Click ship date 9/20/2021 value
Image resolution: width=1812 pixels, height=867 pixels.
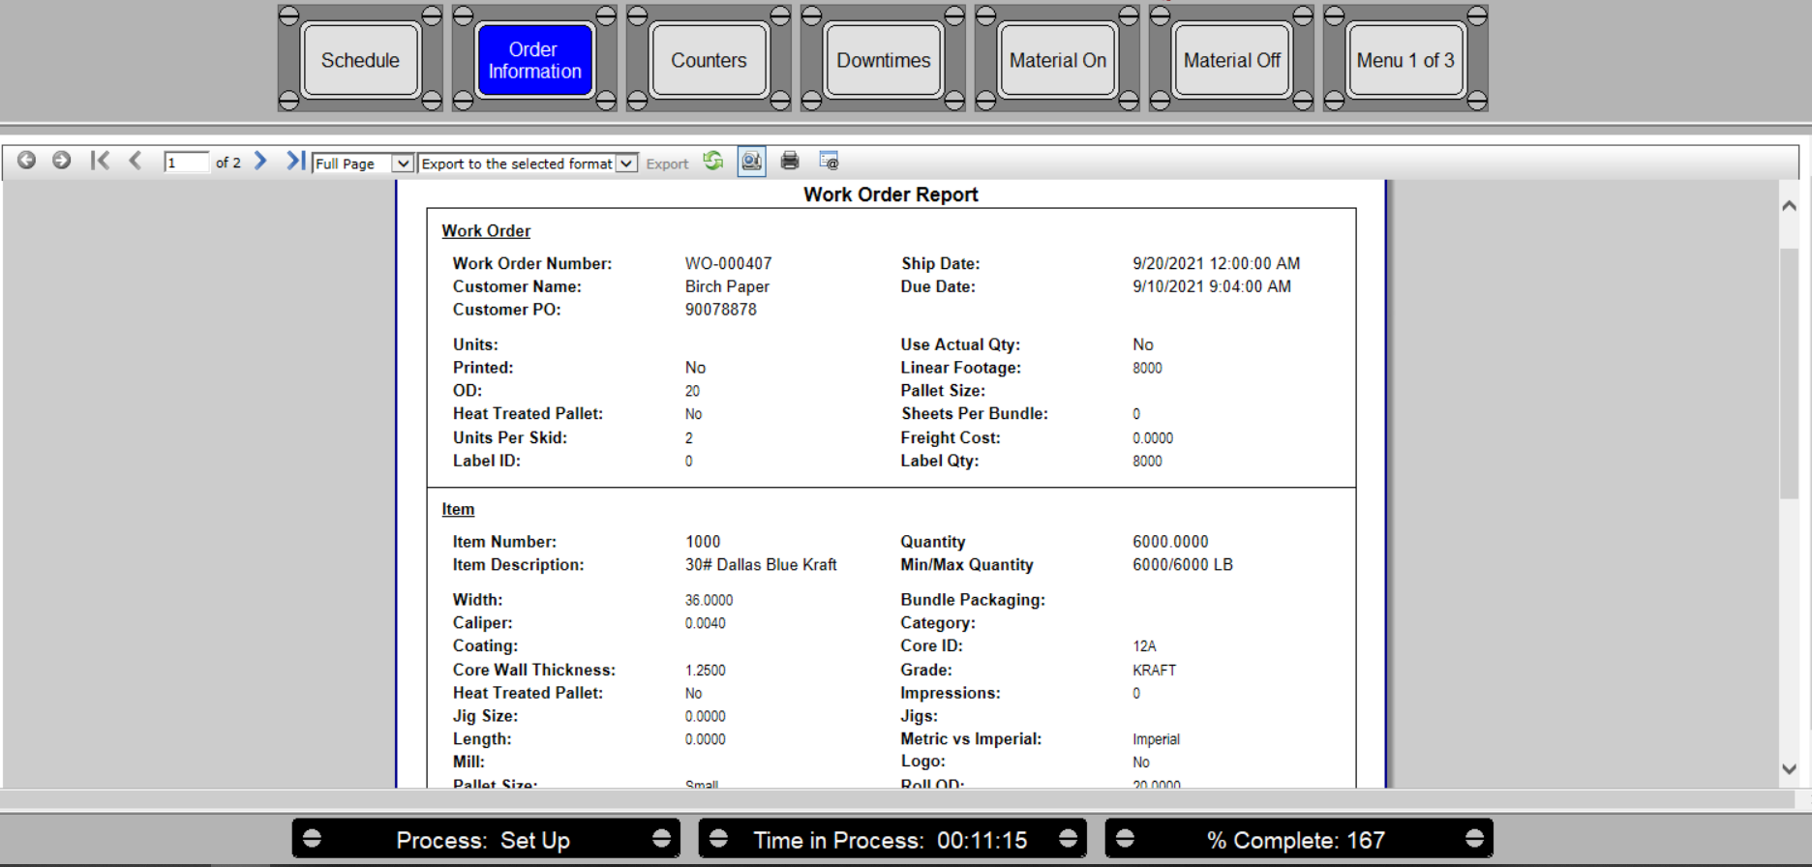click(x=1216, y=263)
